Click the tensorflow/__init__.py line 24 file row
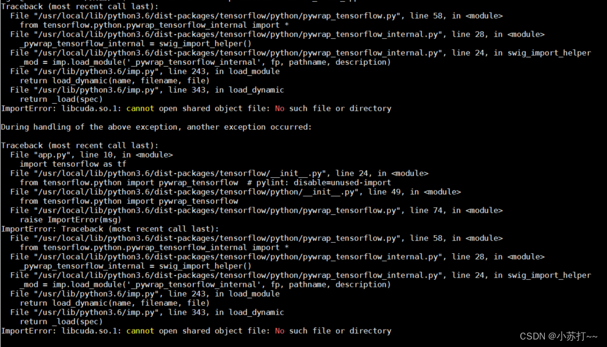 tap(219, 173)
